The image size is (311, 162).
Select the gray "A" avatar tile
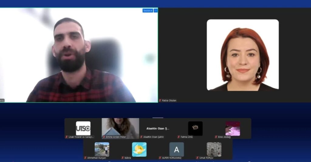click(x=176, y=149)
